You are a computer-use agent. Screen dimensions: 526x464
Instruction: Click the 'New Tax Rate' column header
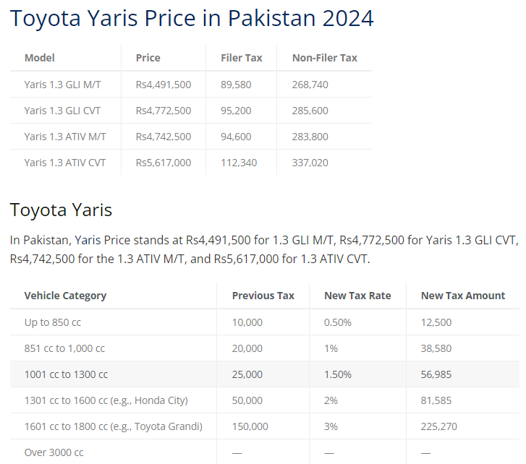click(x=357, y=296)
